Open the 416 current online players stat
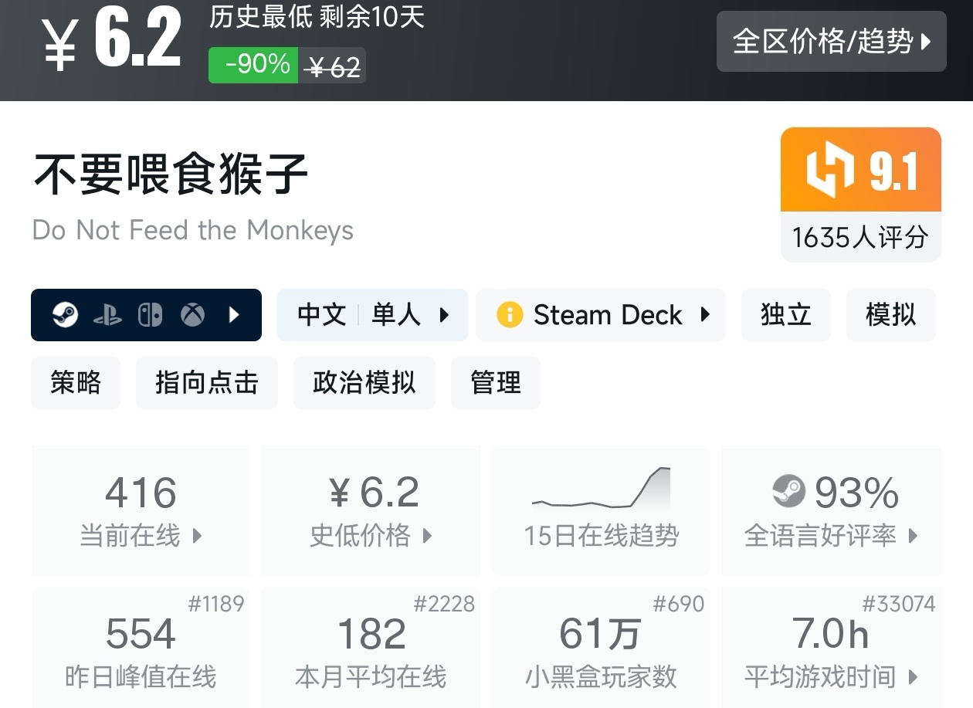Screen dimensions: 973x708 (x=141, y=510)
